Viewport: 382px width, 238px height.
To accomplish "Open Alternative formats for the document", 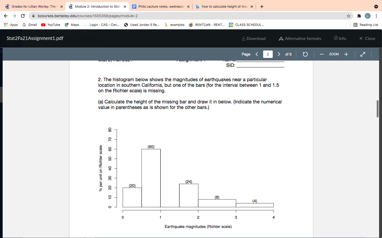I will pyautogui.click(x=299, y=38).
